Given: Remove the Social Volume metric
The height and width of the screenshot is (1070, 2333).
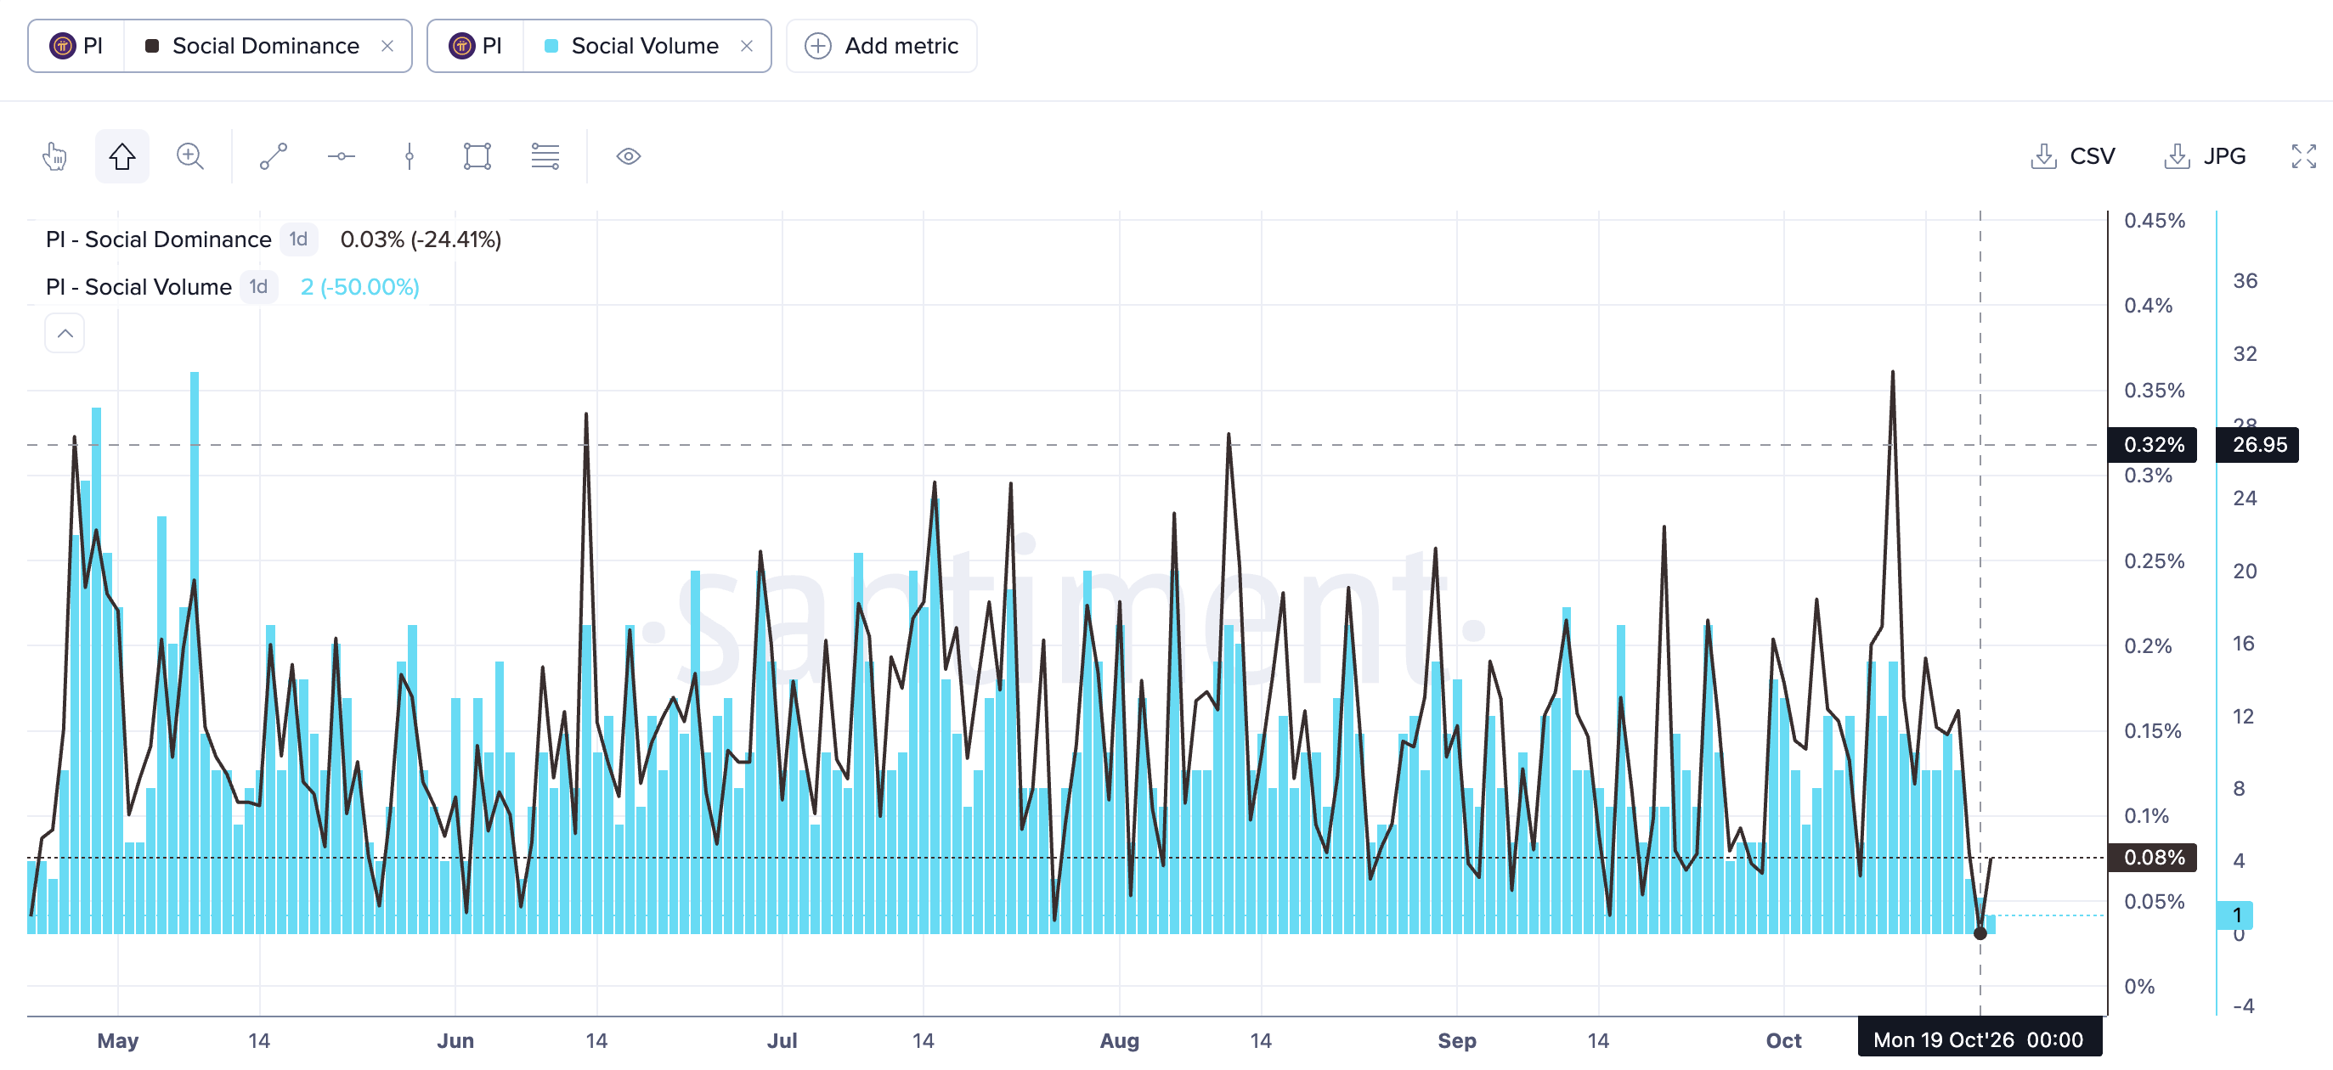Looking at the screenshot, I should 747,46.
